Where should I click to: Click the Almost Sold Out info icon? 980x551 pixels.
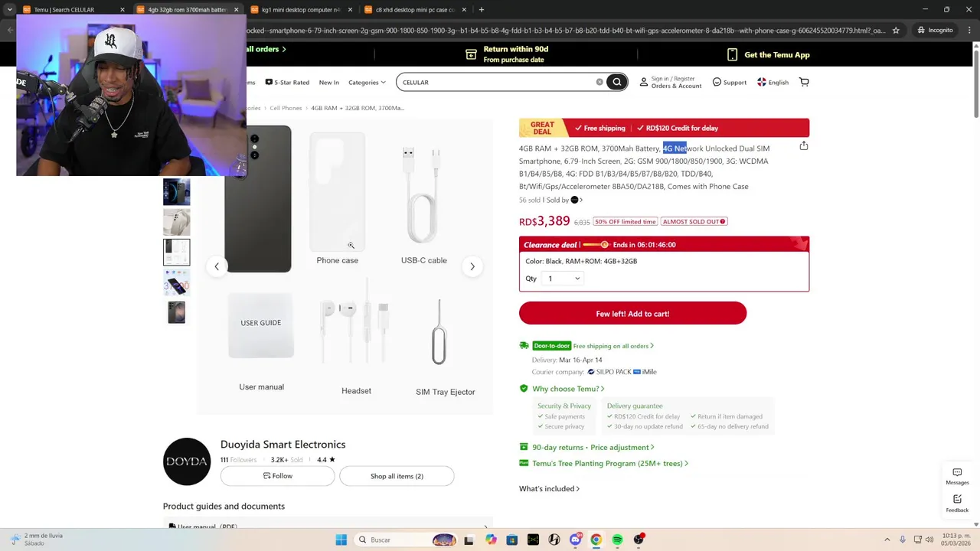click(x=723, y=222)
